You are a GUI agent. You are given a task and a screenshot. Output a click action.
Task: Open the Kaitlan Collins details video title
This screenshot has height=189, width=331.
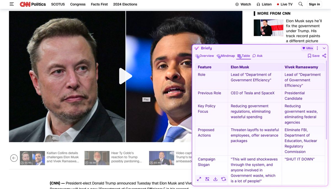[x=63, y=157]
